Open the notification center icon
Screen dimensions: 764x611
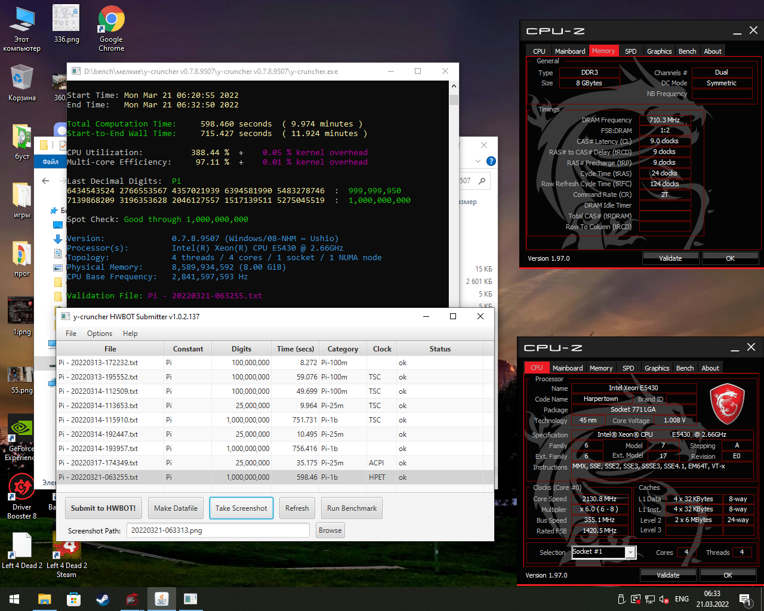point(744,599)
